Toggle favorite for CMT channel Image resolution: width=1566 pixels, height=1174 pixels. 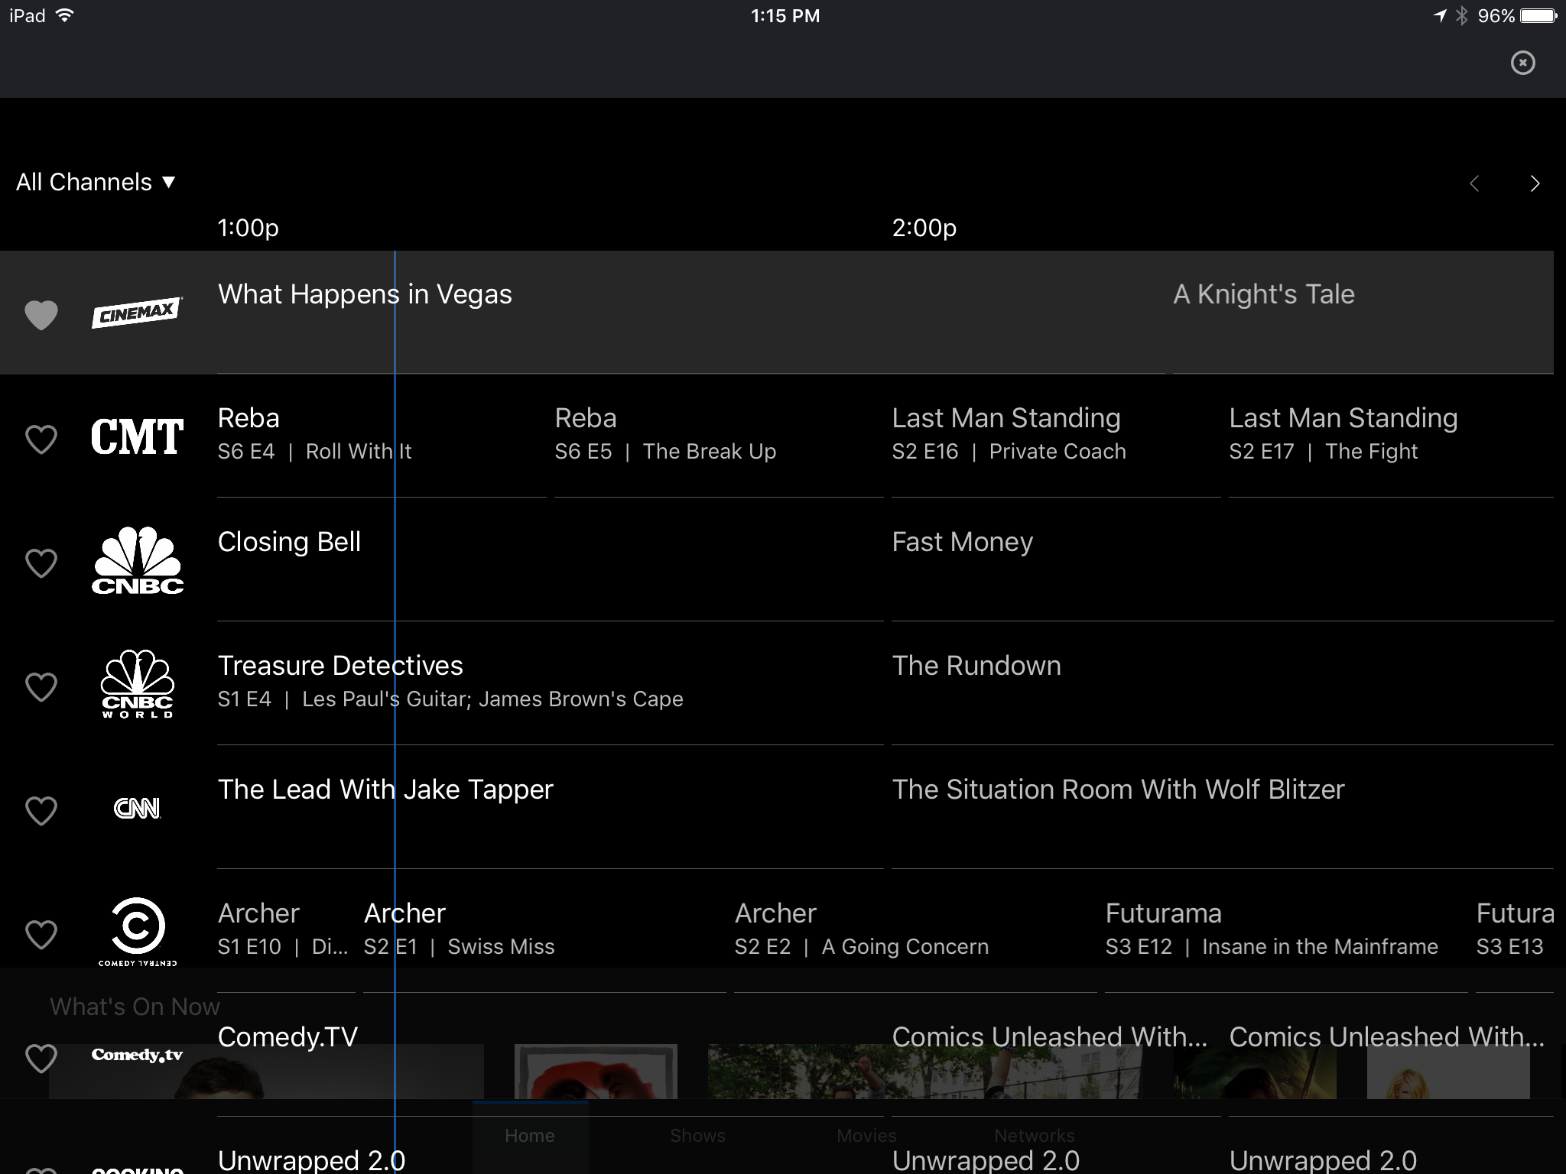(41, 438)
